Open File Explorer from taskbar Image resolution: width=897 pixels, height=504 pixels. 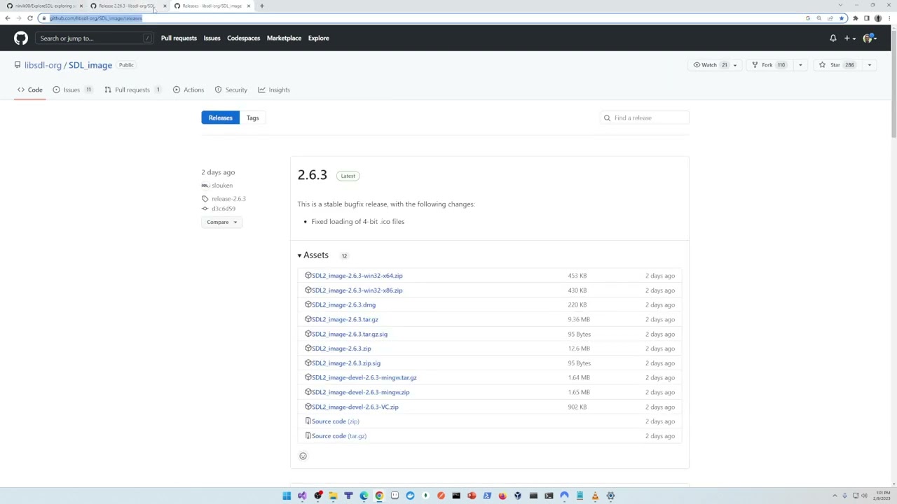333,496
